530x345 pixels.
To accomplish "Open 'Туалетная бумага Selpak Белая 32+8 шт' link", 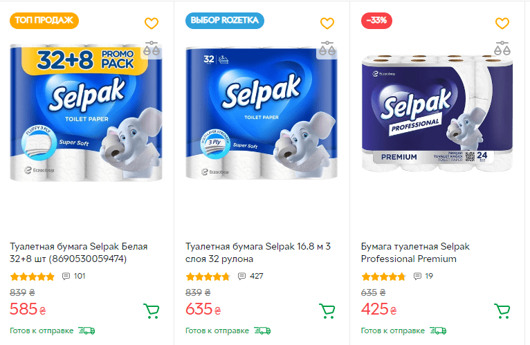I will (x=78, y=252).
